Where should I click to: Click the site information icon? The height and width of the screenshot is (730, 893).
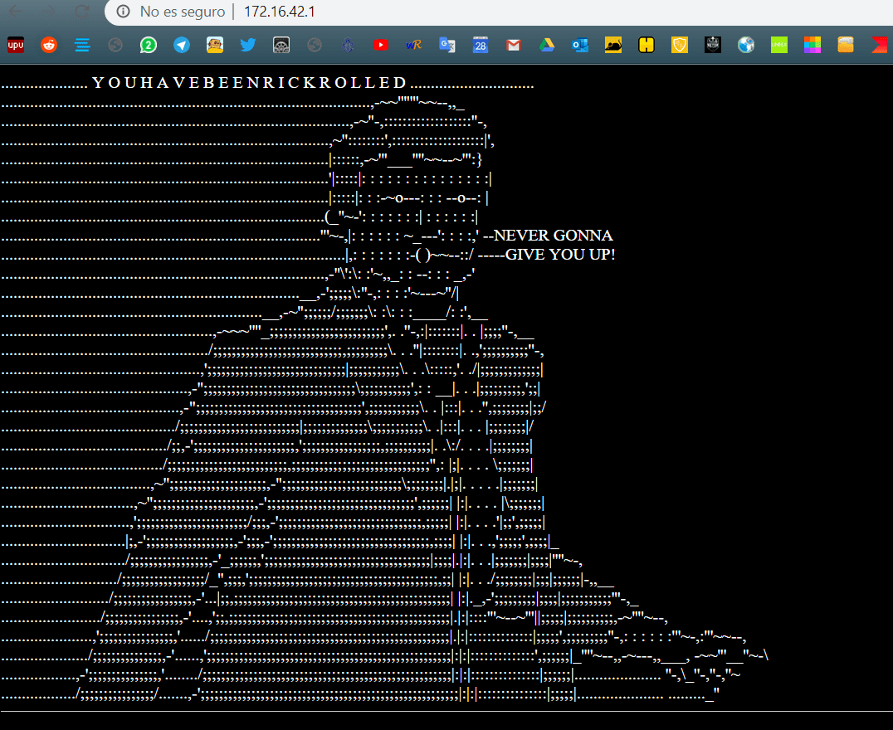pos(123,12)
